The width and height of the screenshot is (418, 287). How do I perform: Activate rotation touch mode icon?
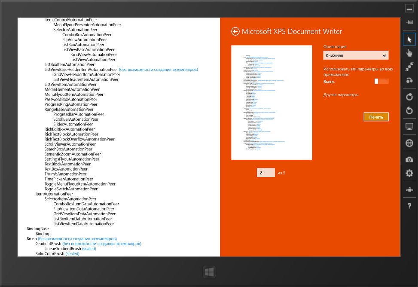(409, 80)
